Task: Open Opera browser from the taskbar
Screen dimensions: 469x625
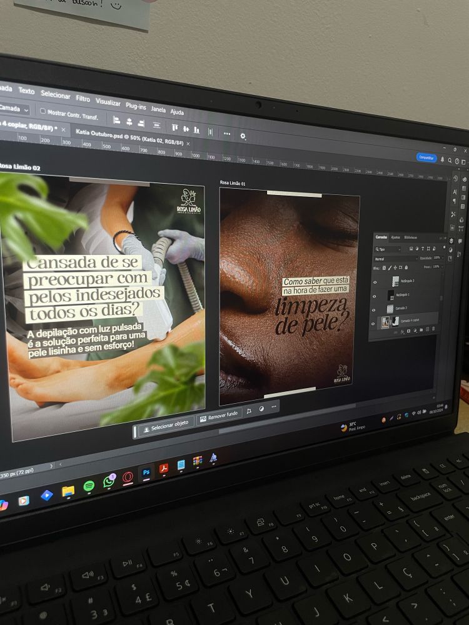Action: (x=128, y=477)
